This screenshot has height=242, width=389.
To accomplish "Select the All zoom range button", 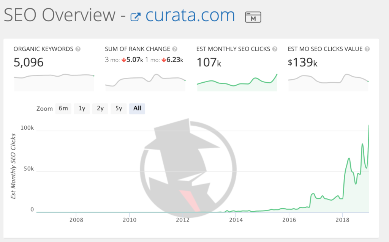I will coord(137,108).
